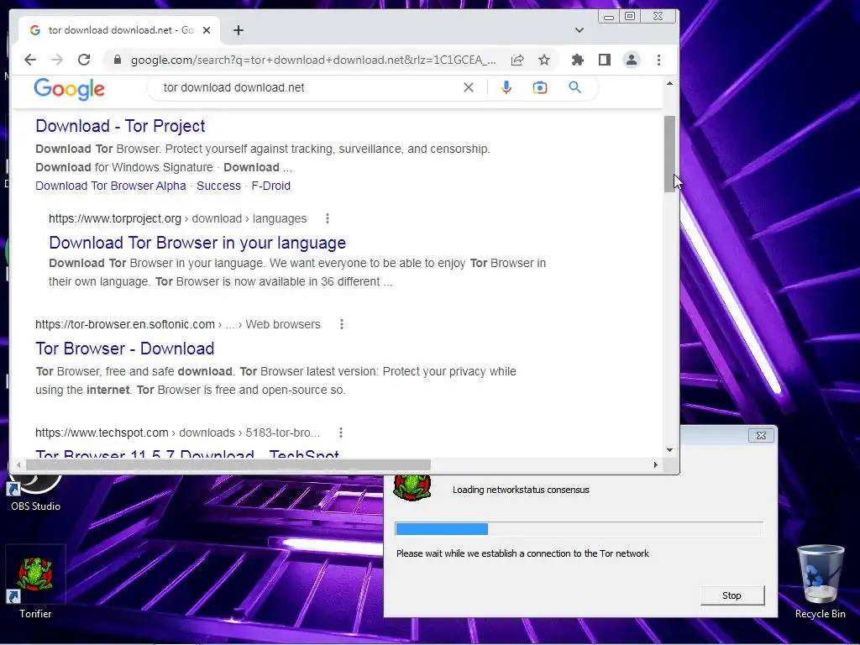Select the Torifier desktop shortcut

tap(35, 583)
